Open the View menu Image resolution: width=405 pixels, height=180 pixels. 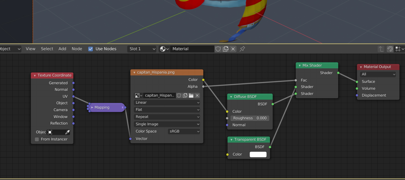(x=30, y=49)
